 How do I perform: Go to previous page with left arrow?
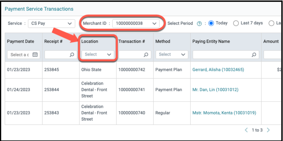point(246,130)
